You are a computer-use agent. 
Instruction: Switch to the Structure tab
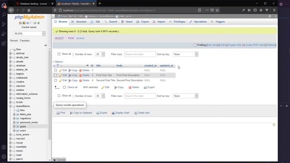tap(79, 22)
